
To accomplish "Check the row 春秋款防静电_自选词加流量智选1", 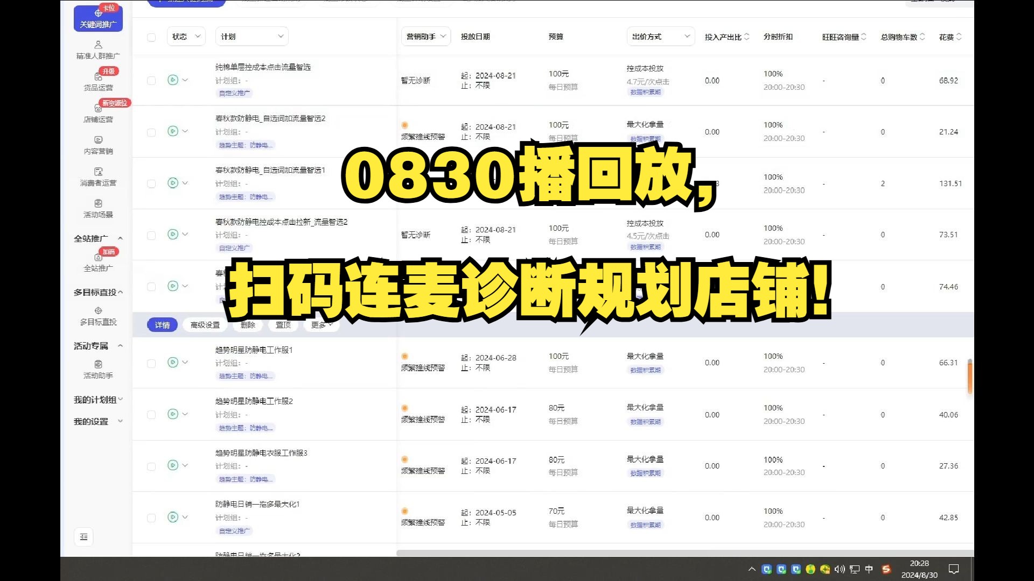I will tap(151, 184).
